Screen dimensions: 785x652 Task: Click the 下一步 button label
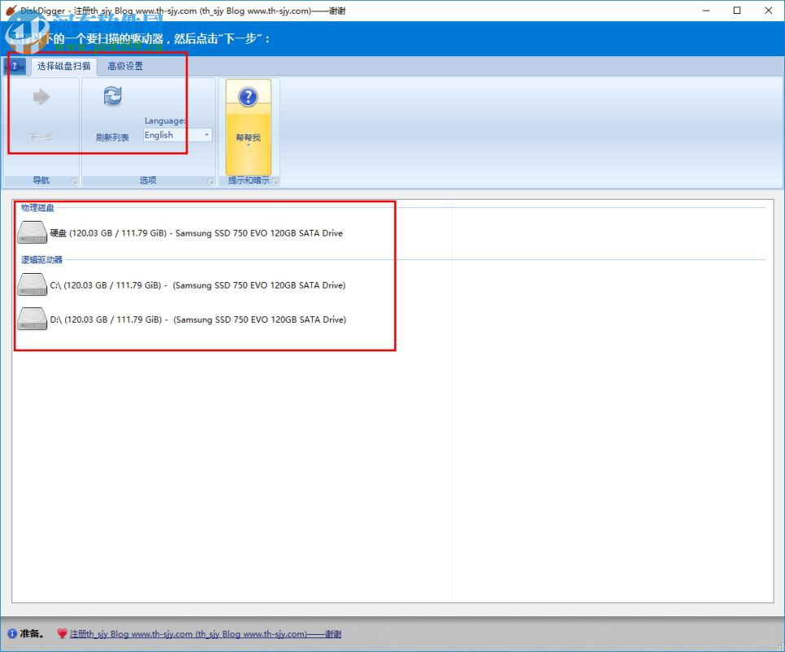(41, 137)
